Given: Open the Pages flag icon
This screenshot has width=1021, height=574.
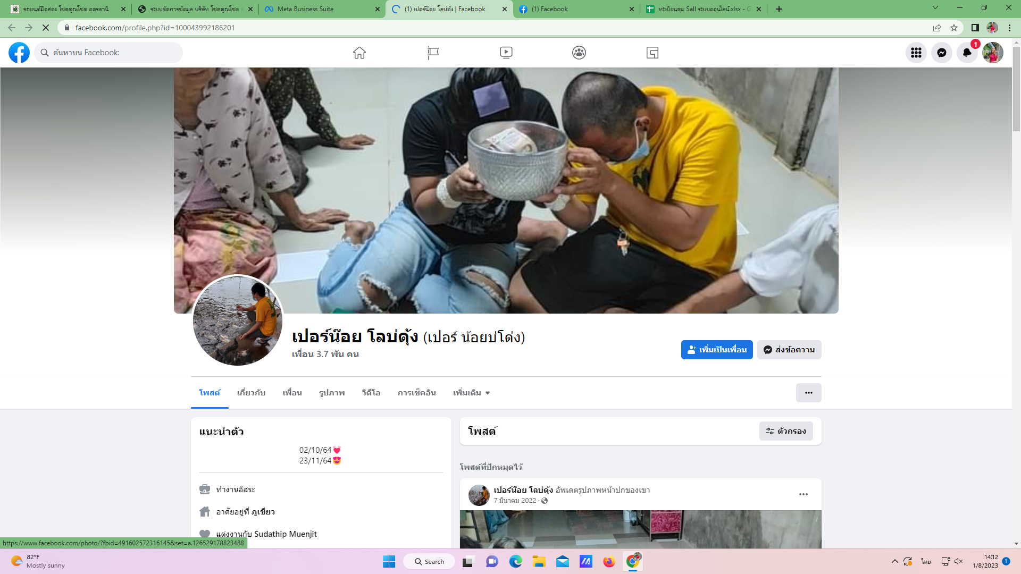Looking at the screenshot, I should pyautogui.click(x=433, y=53).
